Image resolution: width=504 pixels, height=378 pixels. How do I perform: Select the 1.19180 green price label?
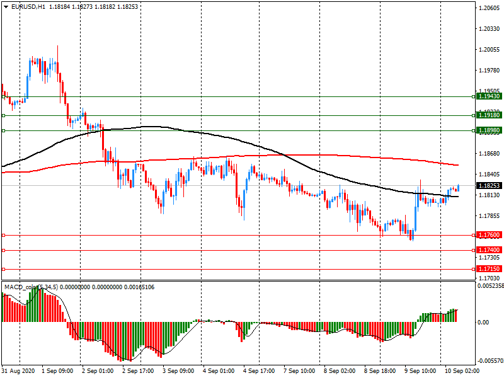[x=489, y=115]
